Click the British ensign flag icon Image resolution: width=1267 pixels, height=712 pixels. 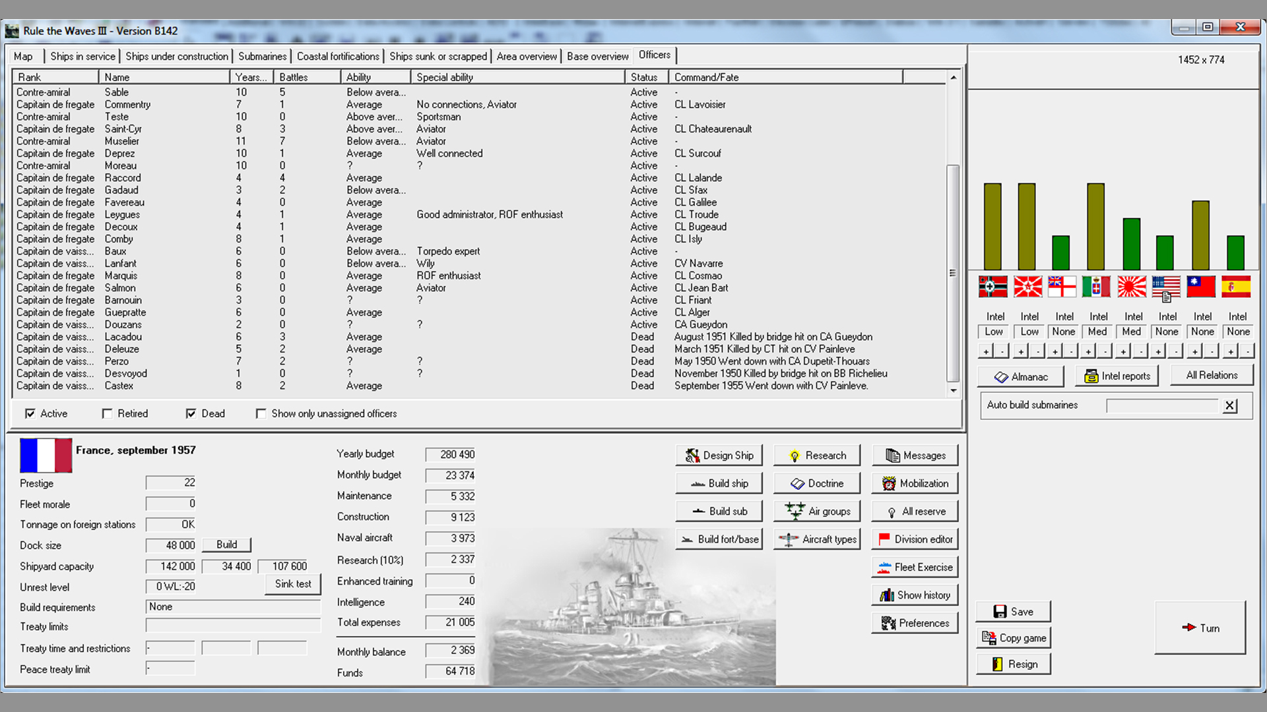pos(1062,287)
